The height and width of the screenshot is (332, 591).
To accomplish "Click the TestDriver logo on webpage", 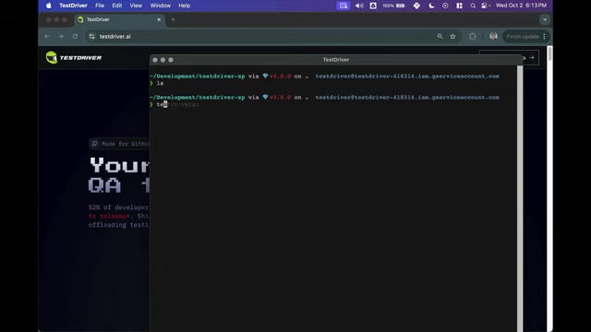I will click(x=74, y=57).
